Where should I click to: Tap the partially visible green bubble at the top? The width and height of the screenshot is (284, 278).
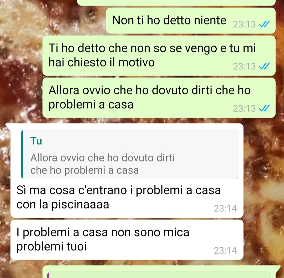coord(176,3)
